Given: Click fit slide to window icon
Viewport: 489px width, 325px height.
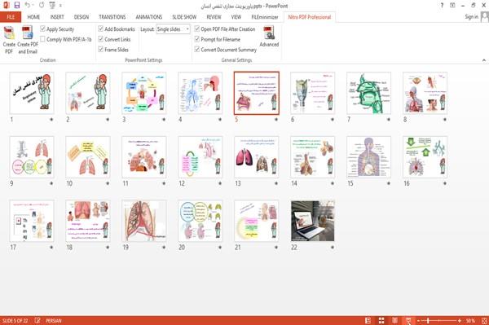Looking at the screenshot, I should coord(484,321).
